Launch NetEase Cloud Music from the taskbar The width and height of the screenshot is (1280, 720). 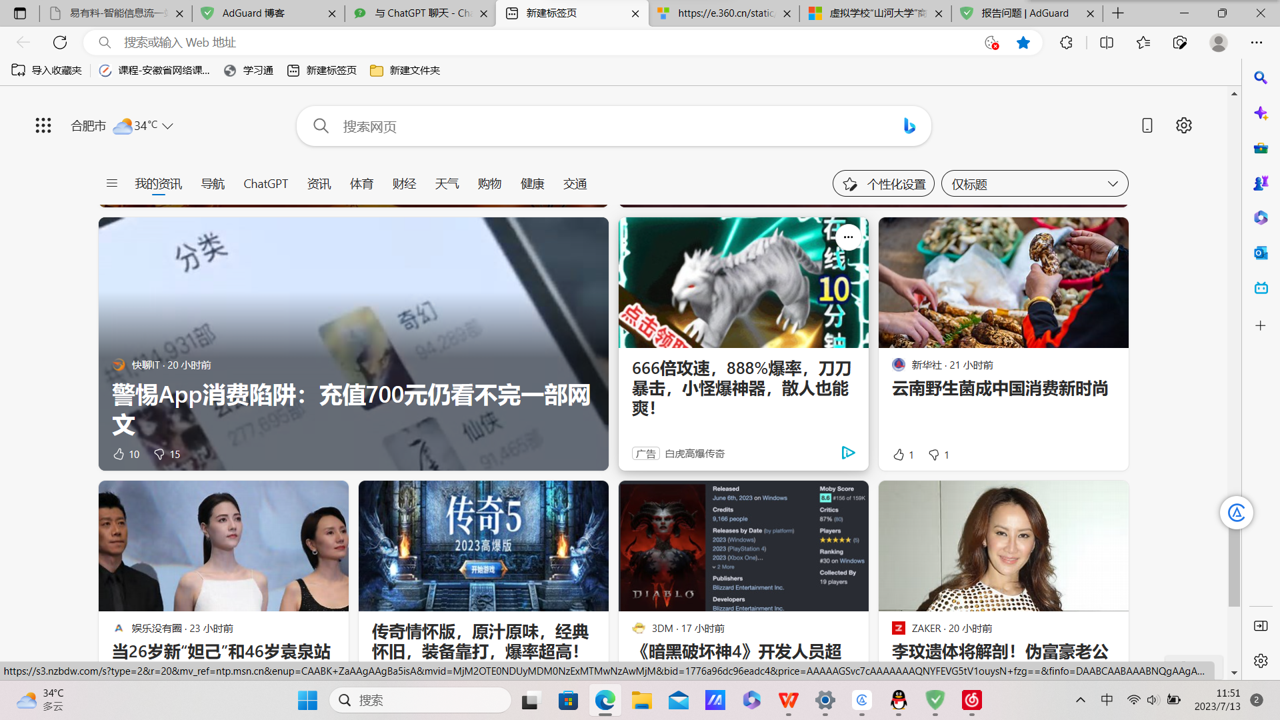[972, 701]
